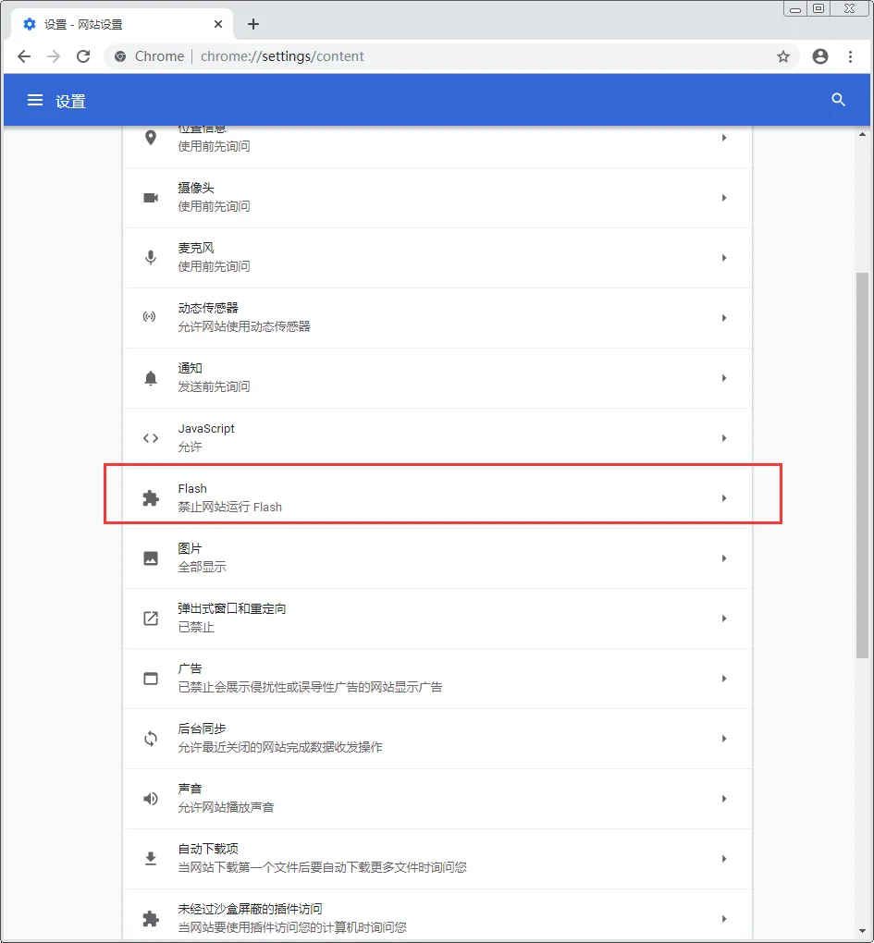The image size is (874, 943).
Task: Click the camera icon for 摄像头
Action: click(151, 198)
